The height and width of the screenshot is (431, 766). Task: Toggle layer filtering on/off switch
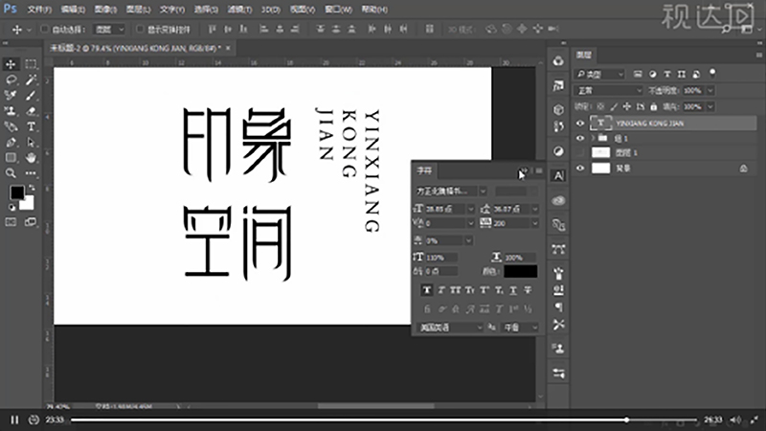coord(712,74)
